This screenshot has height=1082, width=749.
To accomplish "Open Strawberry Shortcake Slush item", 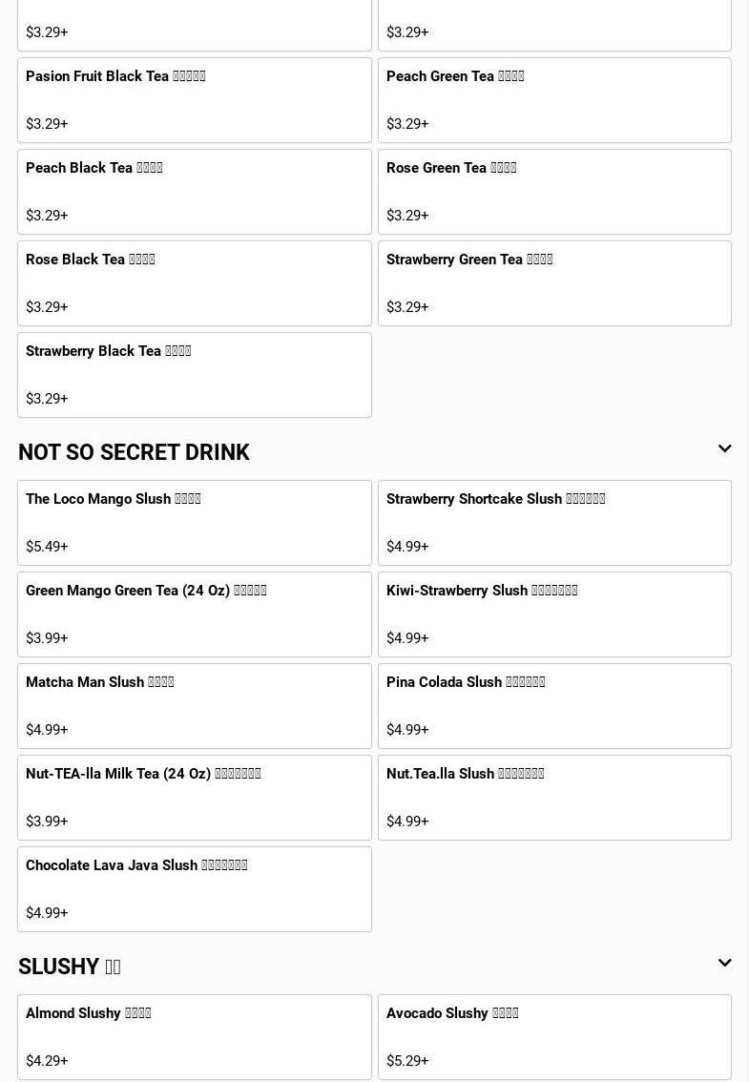I will [x=554, y=523].
